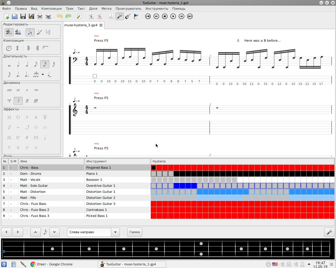Toggle repeat open icon in Композиция panel
336x268 pixels.
pyautogui.click(x=29, y=48)
